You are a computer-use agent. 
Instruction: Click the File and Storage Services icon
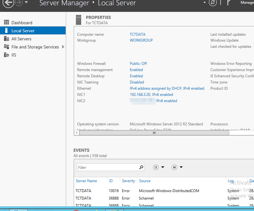point(7,47)
